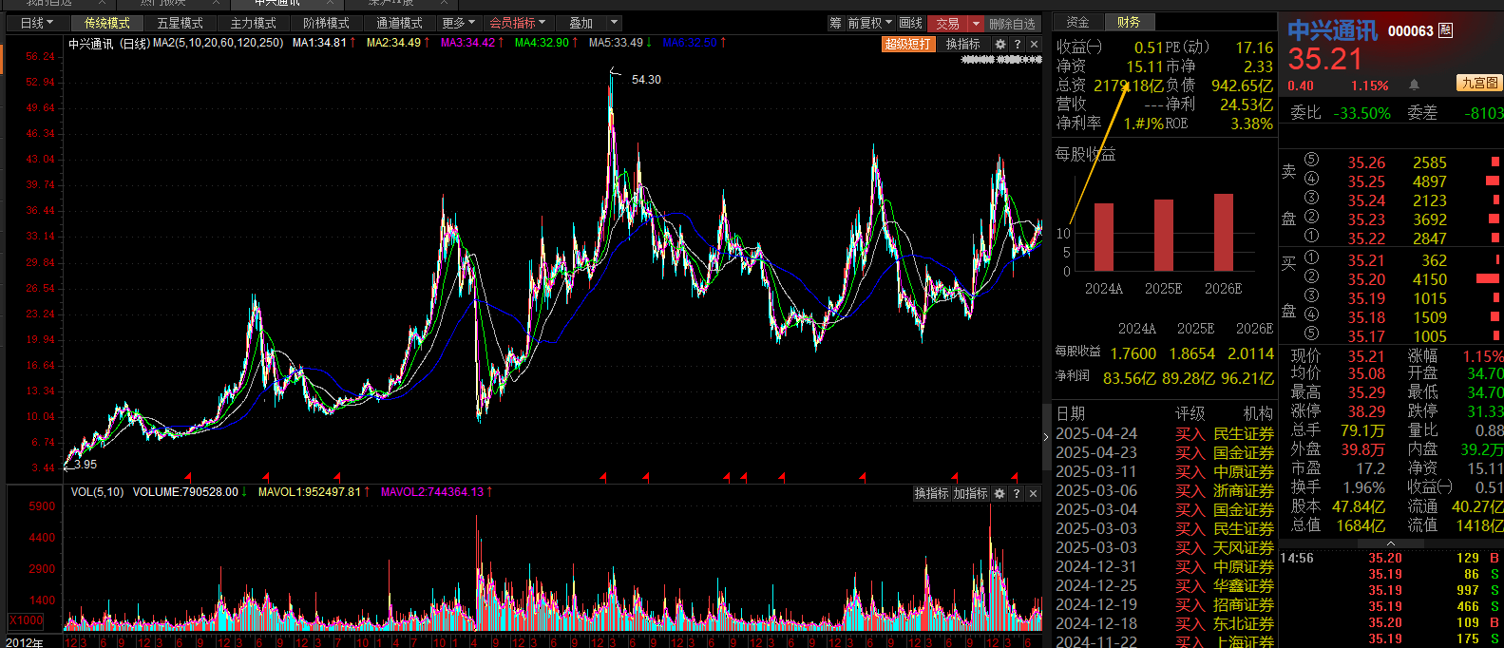This screenshot has height=648, width=1504.
Task: Open the dropdown arrow next to 叠加
Action: click(x=614, y=23)
